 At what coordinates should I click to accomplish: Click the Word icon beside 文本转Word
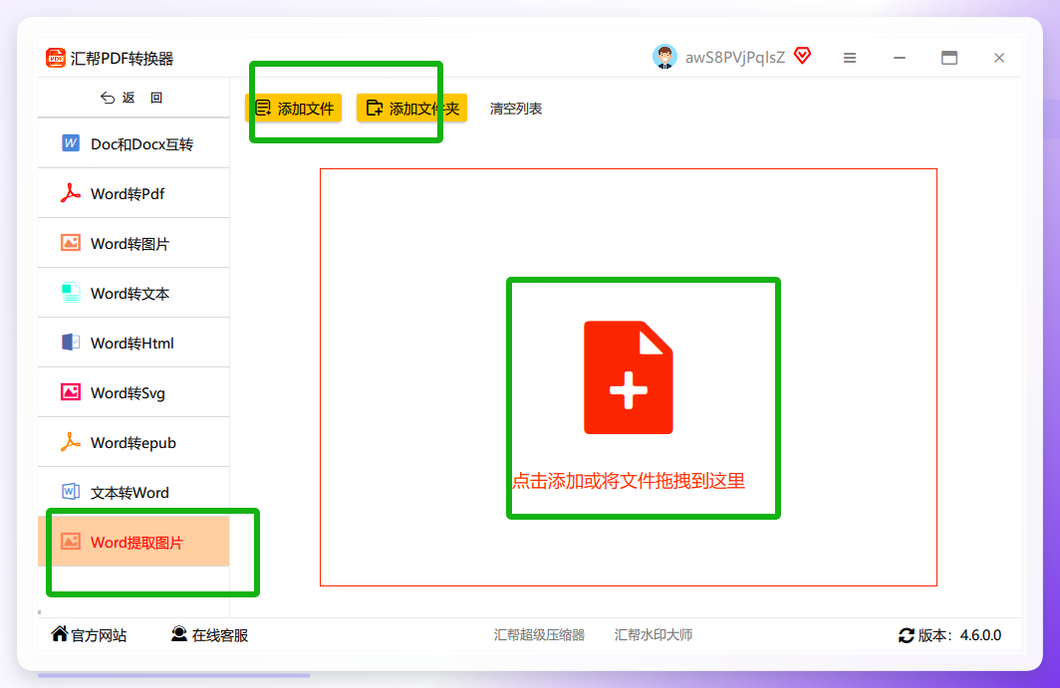[71, 491]
